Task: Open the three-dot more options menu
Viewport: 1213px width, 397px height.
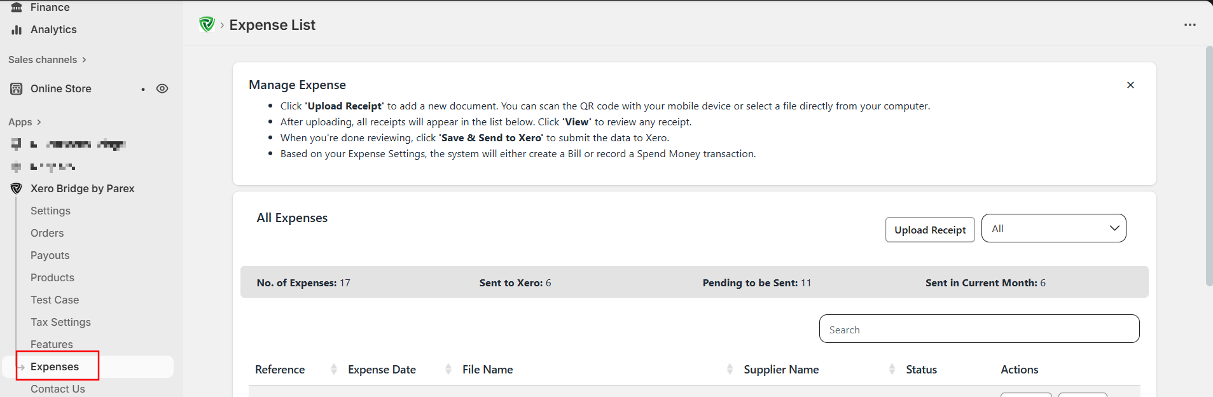Action: [x=1189, y=25]
